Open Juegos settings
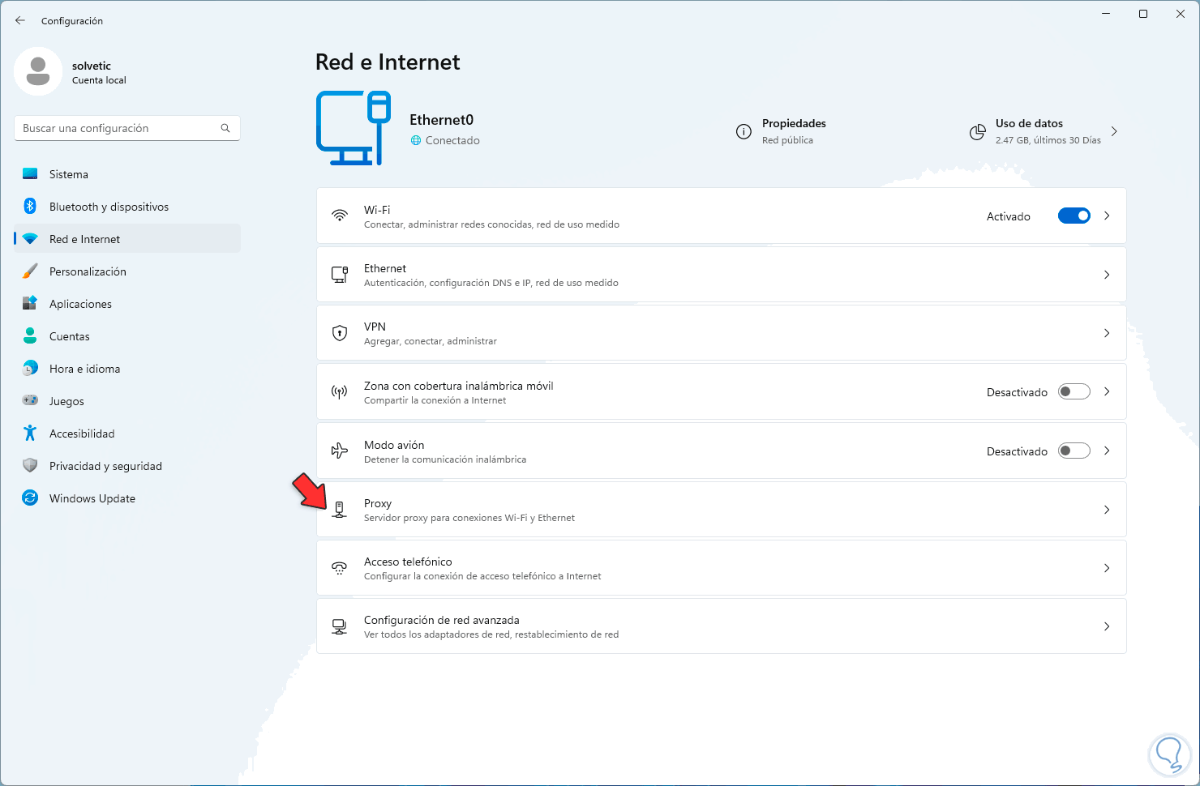The width and height of the screenshot is (1200, 786). (x=127, y=401)
